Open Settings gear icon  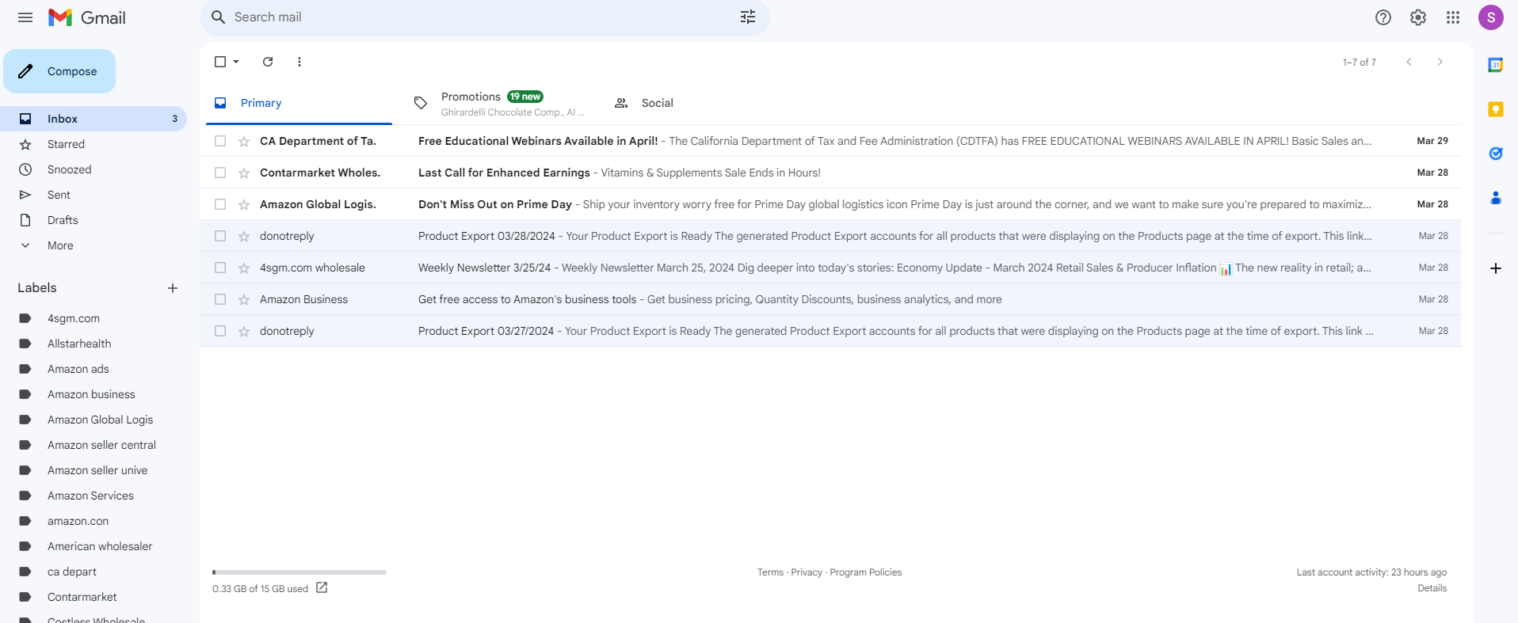(x=1418, y=17)
